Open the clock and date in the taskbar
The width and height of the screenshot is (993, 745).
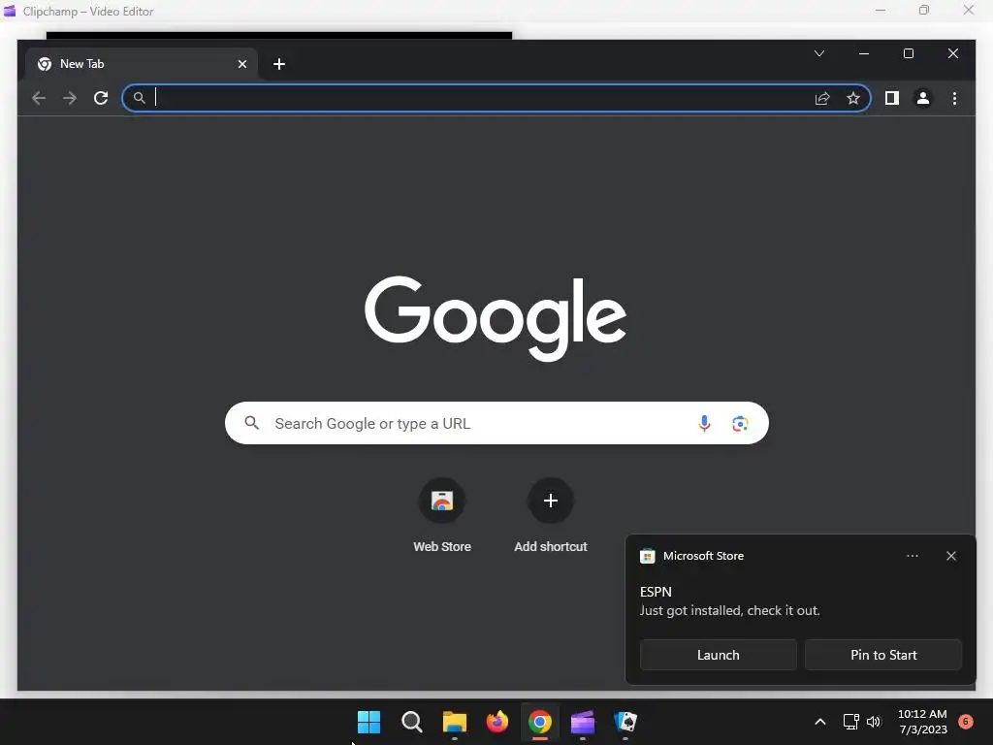tap(922, 722)
